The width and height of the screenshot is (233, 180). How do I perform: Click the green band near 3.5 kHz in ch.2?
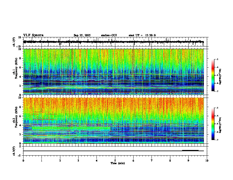(x=71, y=128)
